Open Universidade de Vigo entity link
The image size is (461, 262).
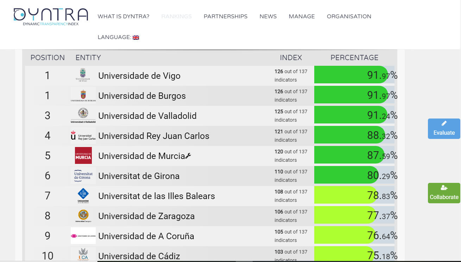139,76
